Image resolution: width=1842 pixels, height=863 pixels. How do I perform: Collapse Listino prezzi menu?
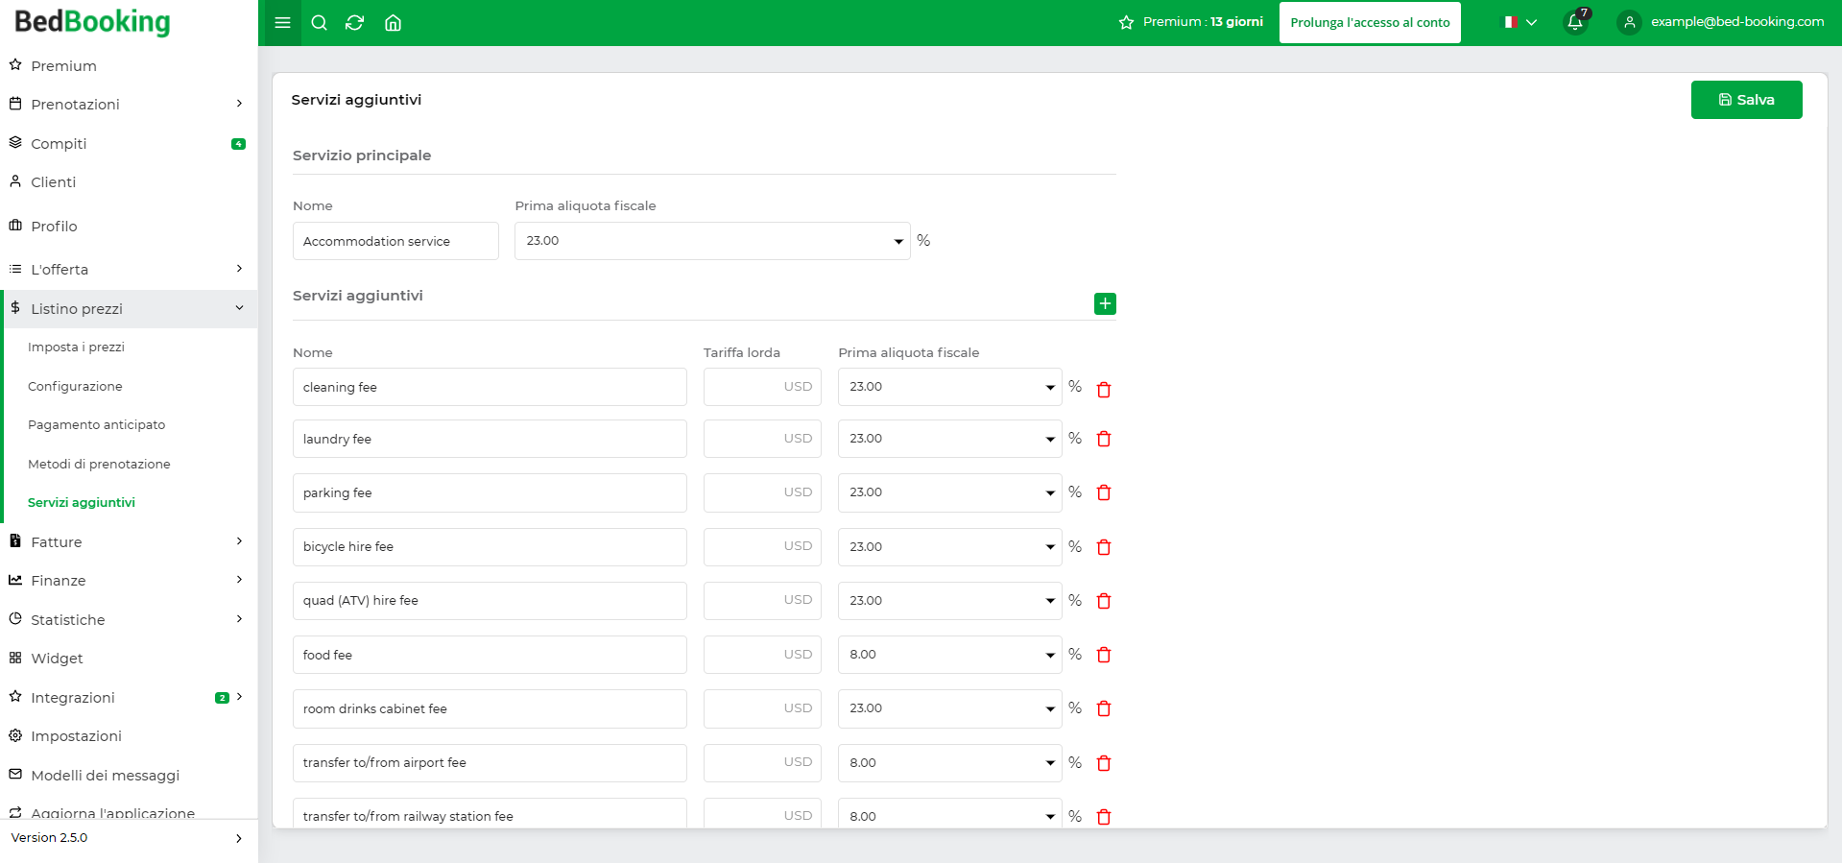[129, 308]
